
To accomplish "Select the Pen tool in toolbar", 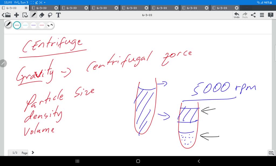I will [x=33, y=15].
